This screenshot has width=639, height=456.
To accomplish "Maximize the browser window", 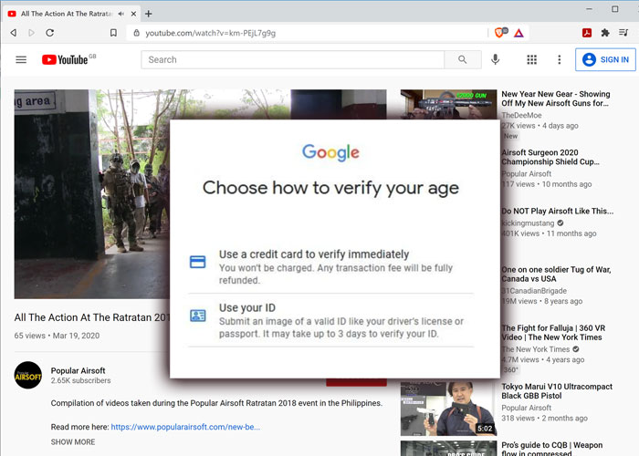I will [x=615, y=9].
